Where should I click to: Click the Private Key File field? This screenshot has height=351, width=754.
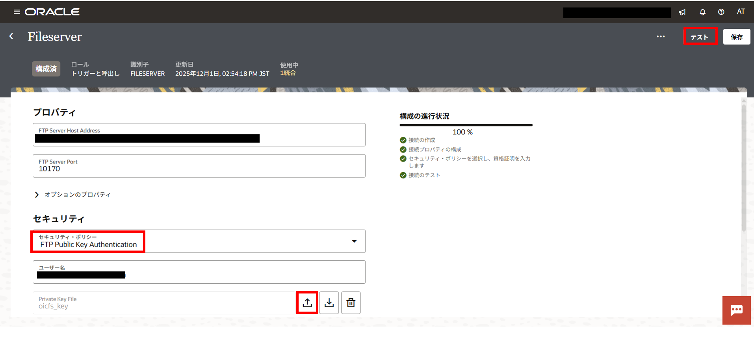point(163,303)
